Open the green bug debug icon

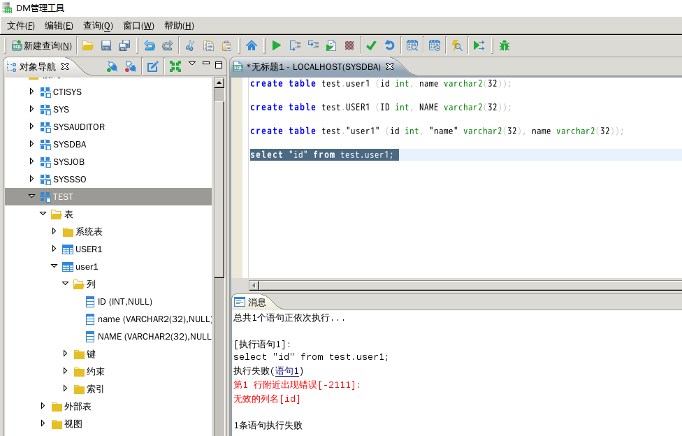pyautogui.click(x=504, y=45)
